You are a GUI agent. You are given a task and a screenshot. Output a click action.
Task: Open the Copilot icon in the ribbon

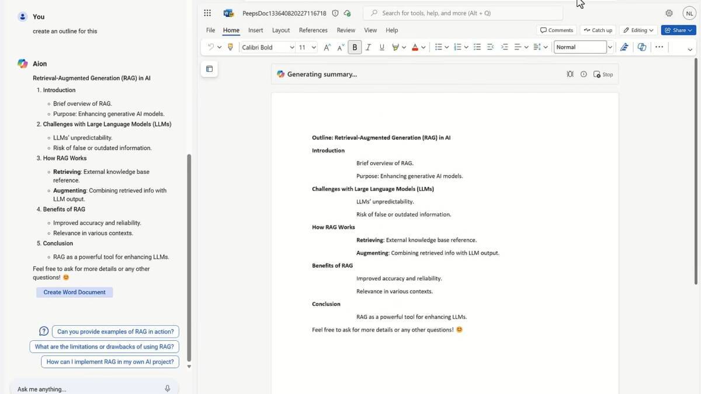(x=642, y=47)
